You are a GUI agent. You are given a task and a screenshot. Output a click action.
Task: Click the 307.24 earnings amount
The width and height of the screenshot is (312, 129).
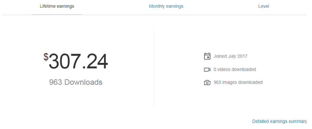pyautogui.click(x=78, y=62)
